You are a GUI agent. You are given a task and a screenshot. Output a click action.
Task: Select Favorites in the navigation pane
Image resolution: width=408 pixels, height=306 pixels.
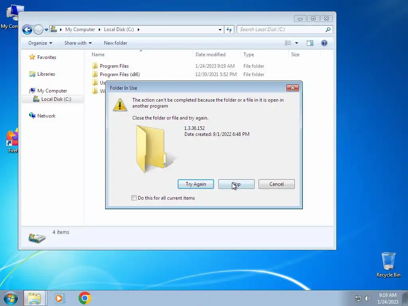(47, 57)
